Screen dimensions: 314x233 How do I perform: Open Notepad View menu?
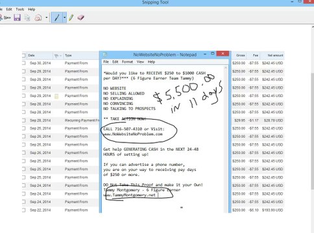point(140,62)
